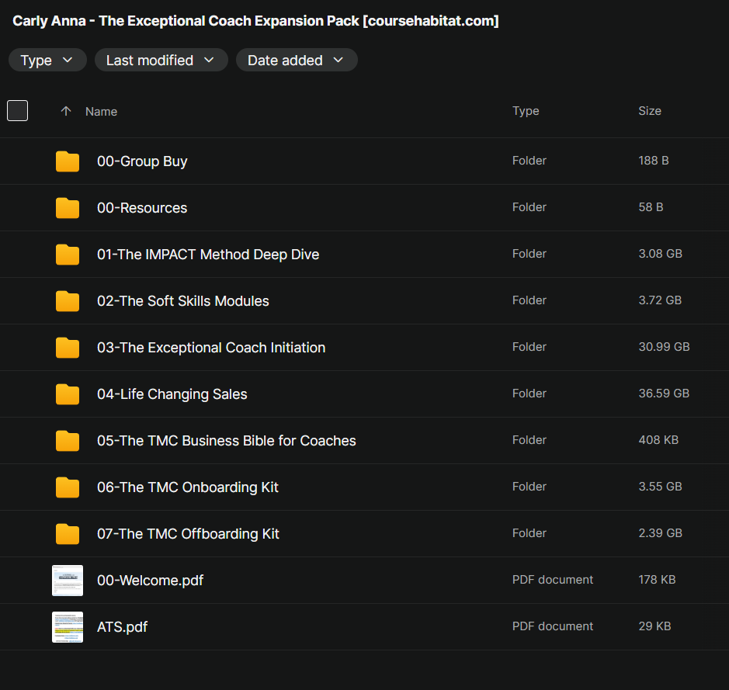Sort by the Name column header
The width and height of the screenshot is (729, 690).
(101, 112)
